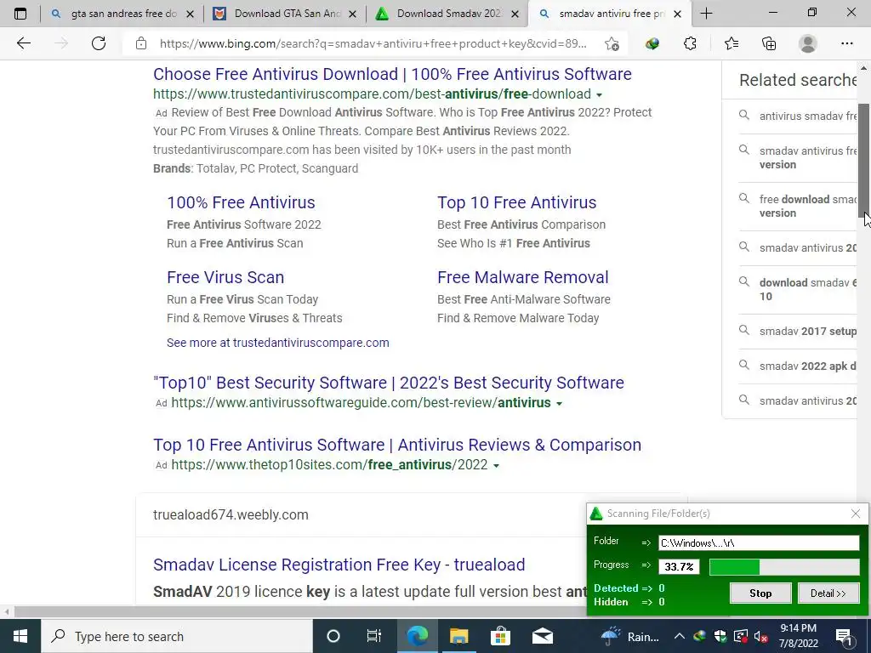The width and height of the screenshot is (871, 653).
Task: View site information lock icon
Action: point(141,43)
